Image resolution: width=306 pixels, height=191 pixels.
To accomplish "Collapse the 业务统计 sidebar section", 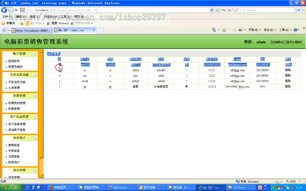I will click(35, 138).
